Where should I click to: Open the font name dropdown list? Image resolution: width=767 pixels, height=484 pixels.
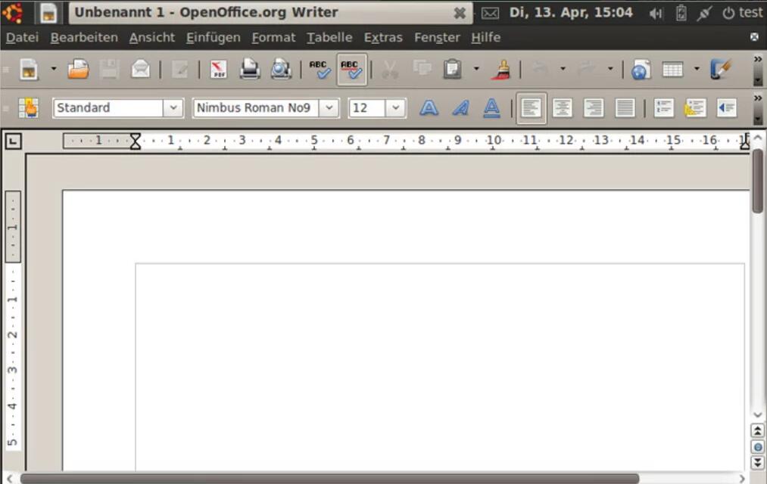(329, 108)
